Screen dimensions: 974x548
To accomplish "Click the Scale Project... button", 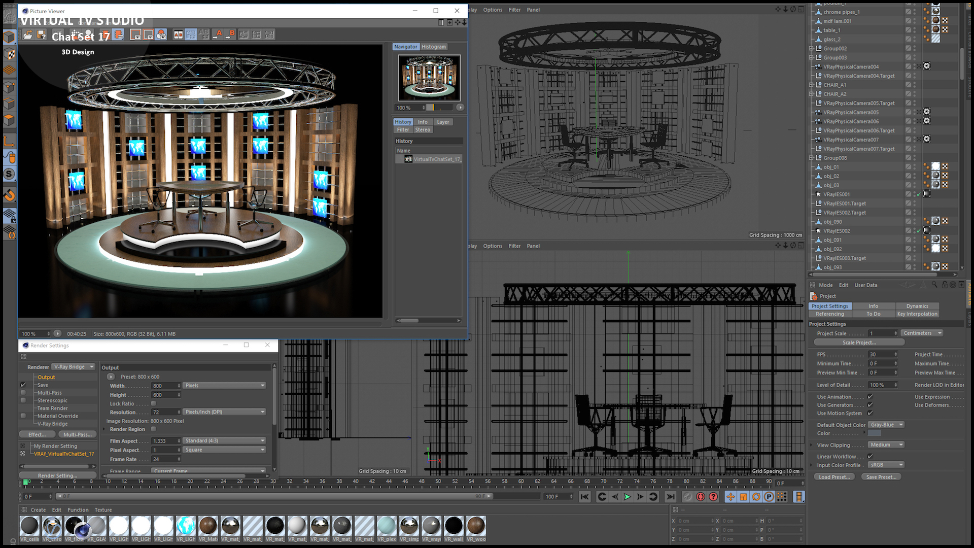I will [x=859, y=342].
